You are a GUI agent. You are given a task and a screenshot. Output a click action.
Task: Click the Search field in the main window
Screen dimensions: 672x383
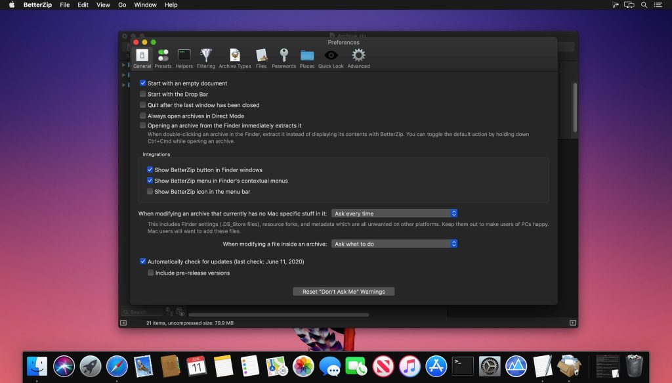pyautogui.click(x=141, y=311)
